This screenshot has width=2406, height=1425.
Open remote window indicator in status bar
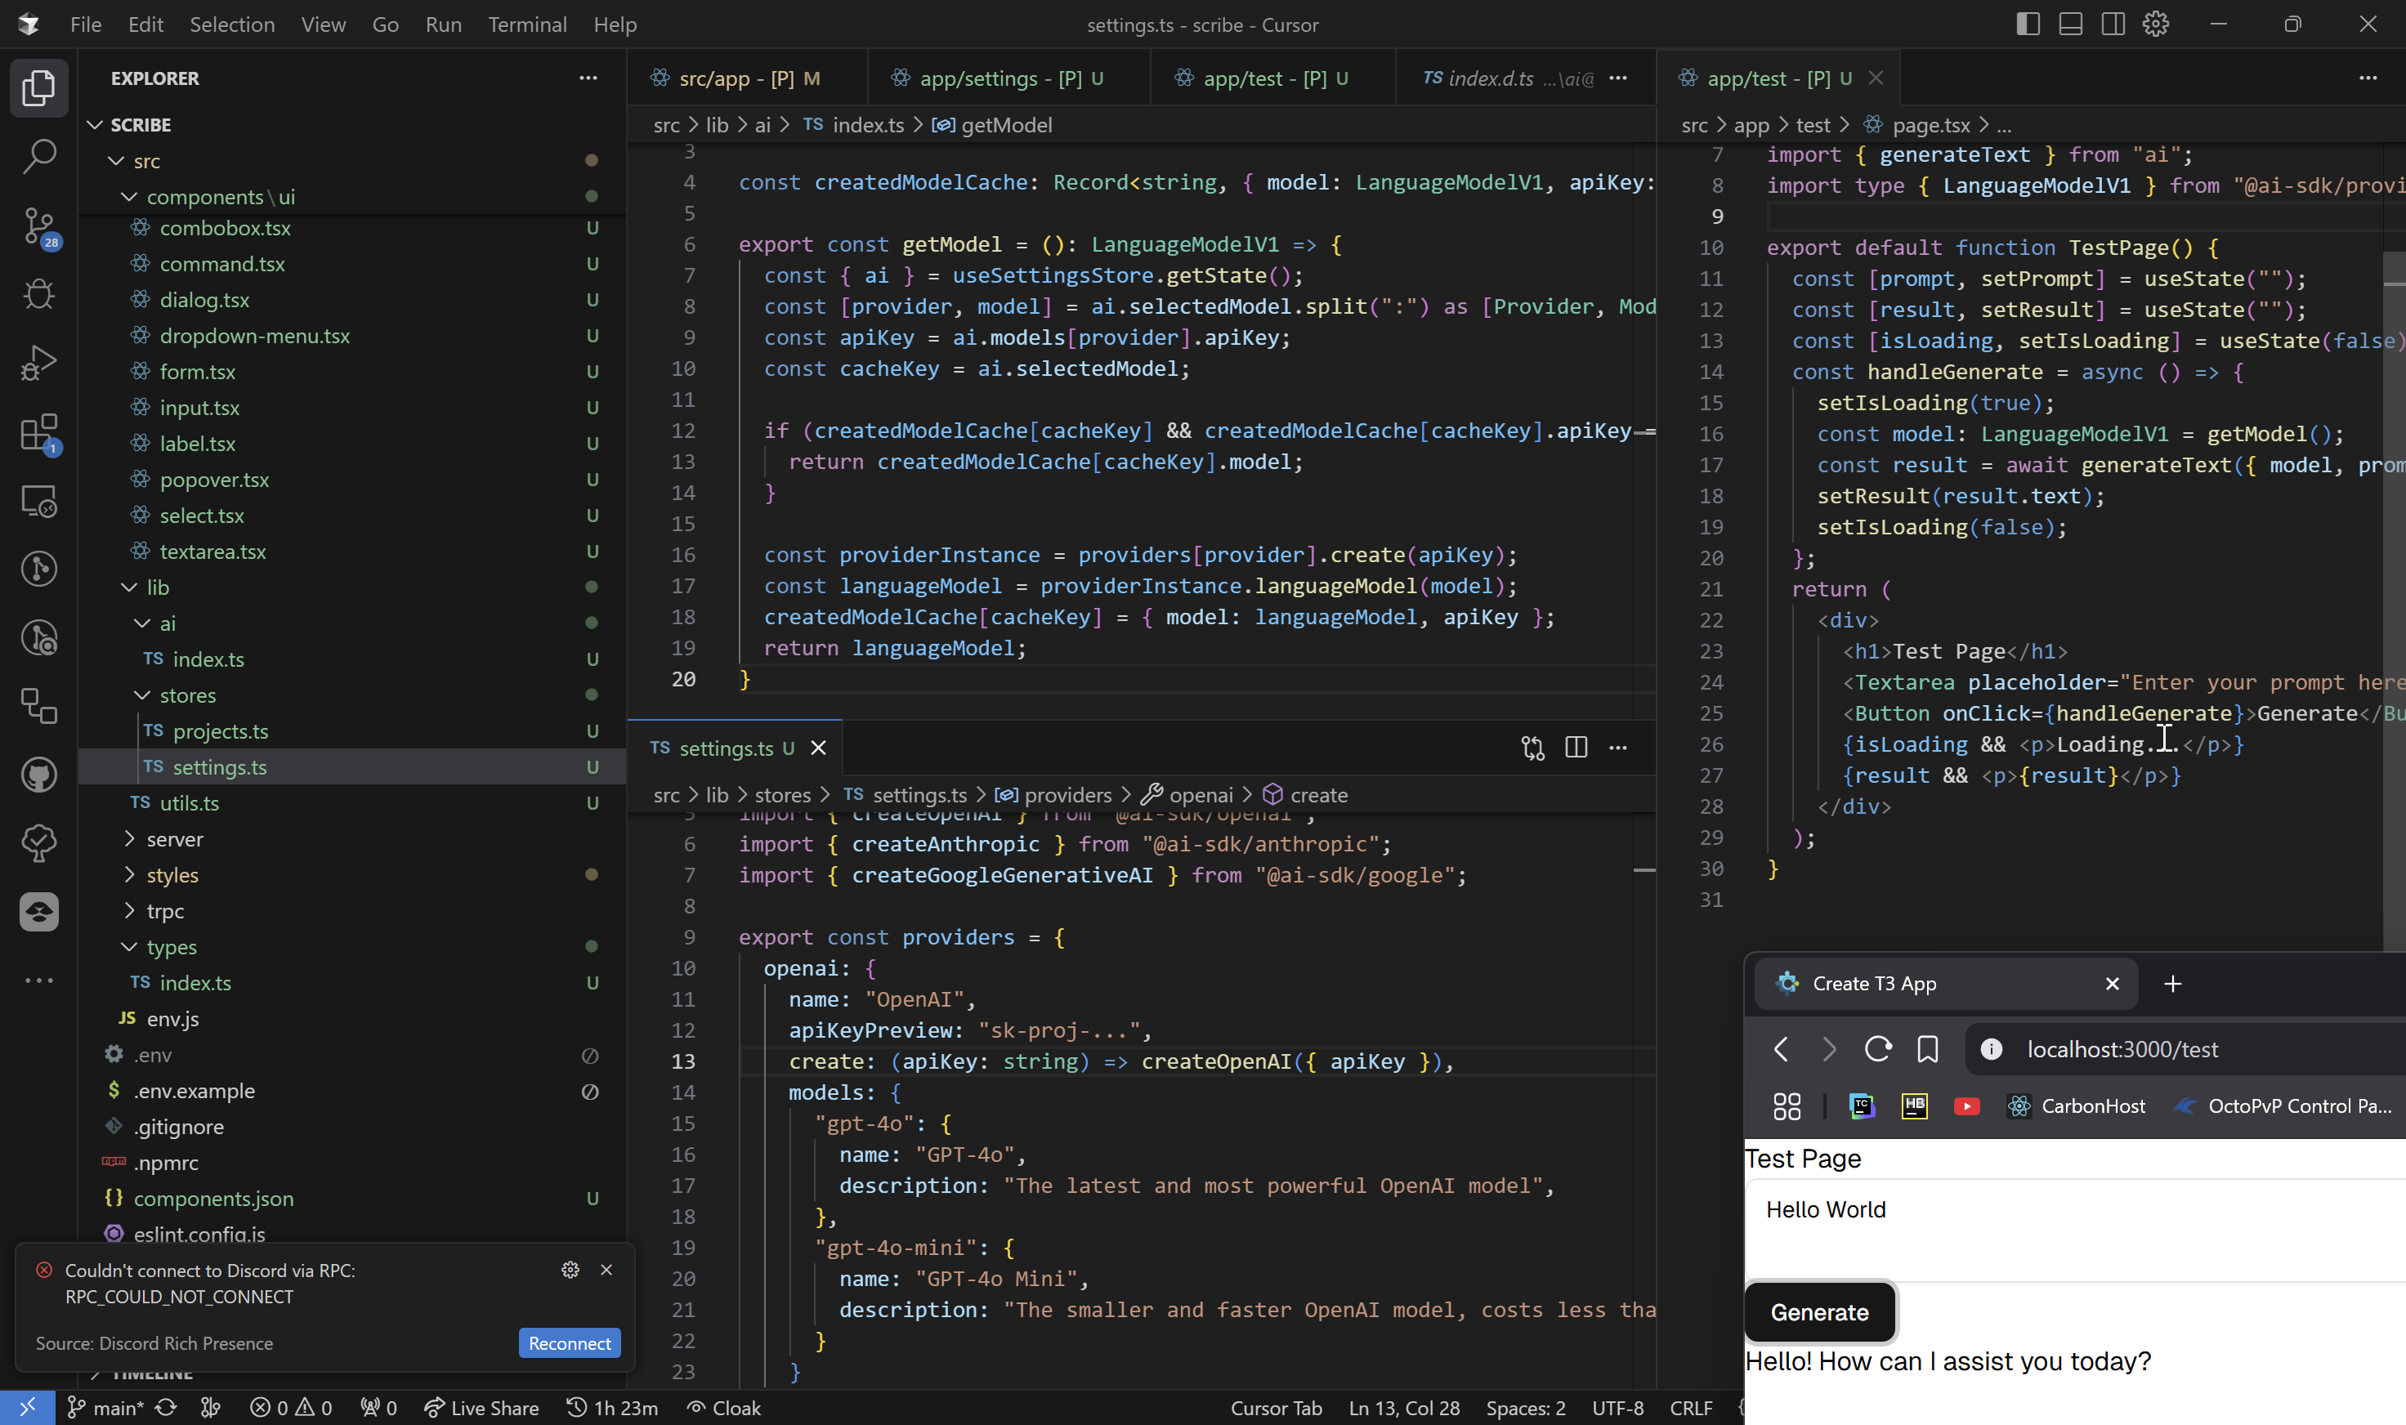coord(27,1408)
